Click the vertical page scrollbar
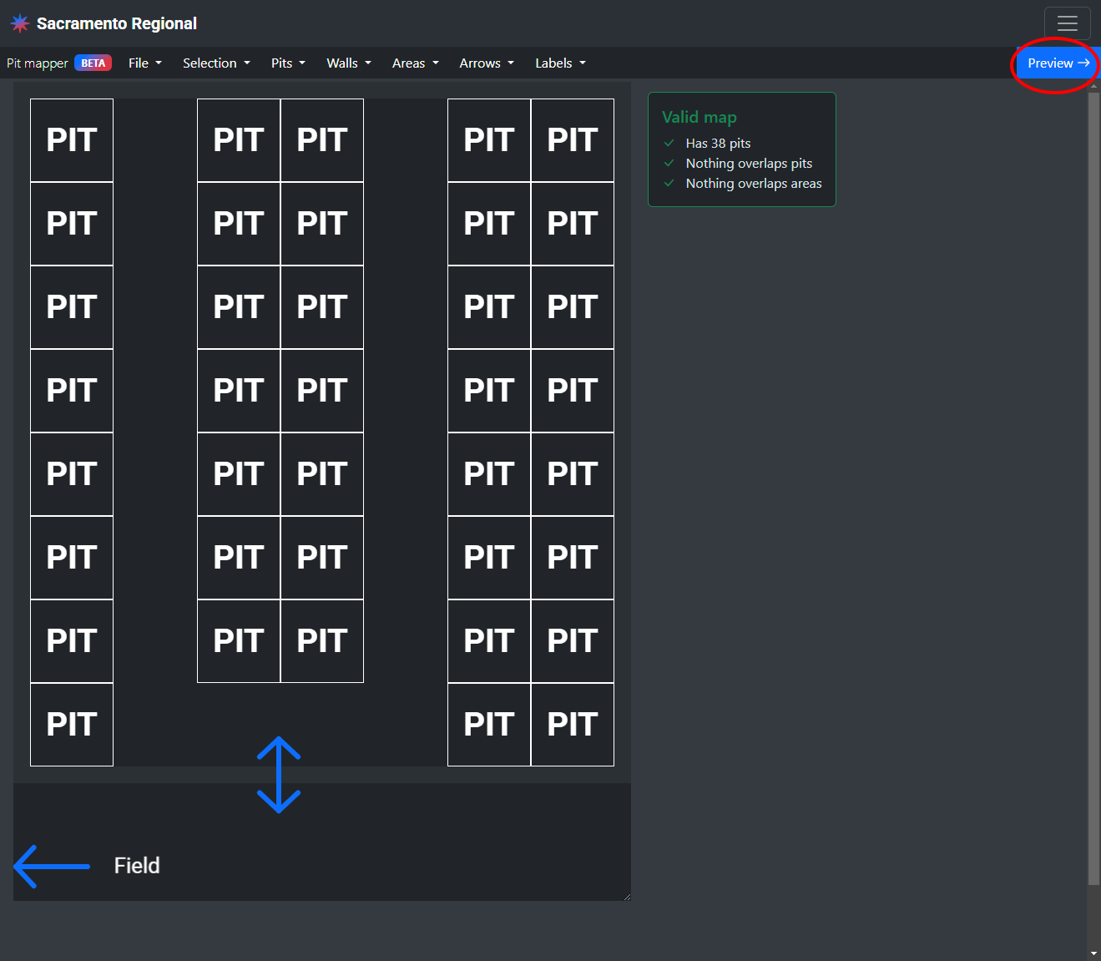 point(1093,484)
